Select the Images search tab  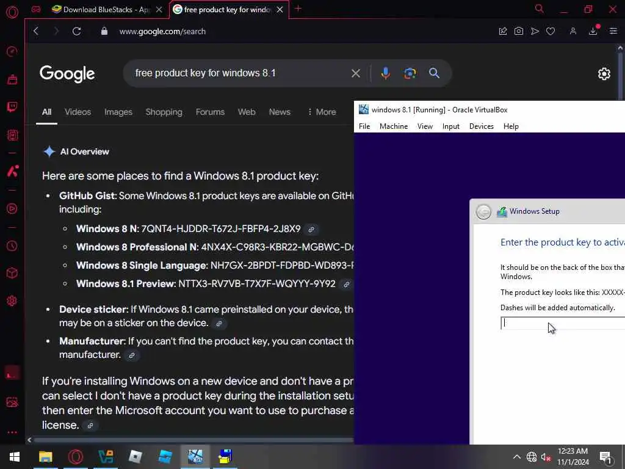pos(118,112)
